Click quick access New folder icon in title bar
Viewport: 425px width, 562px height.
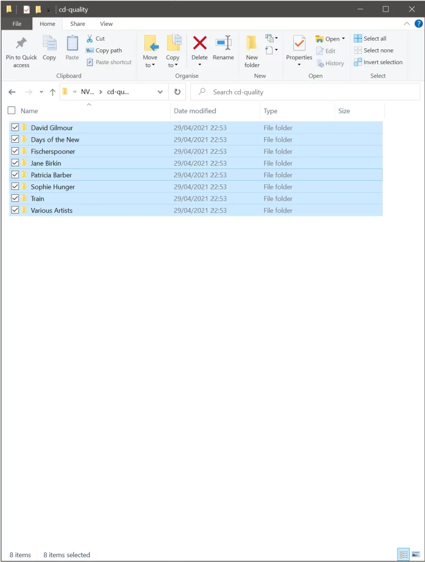pyautogui.click(x=38, y=9)
